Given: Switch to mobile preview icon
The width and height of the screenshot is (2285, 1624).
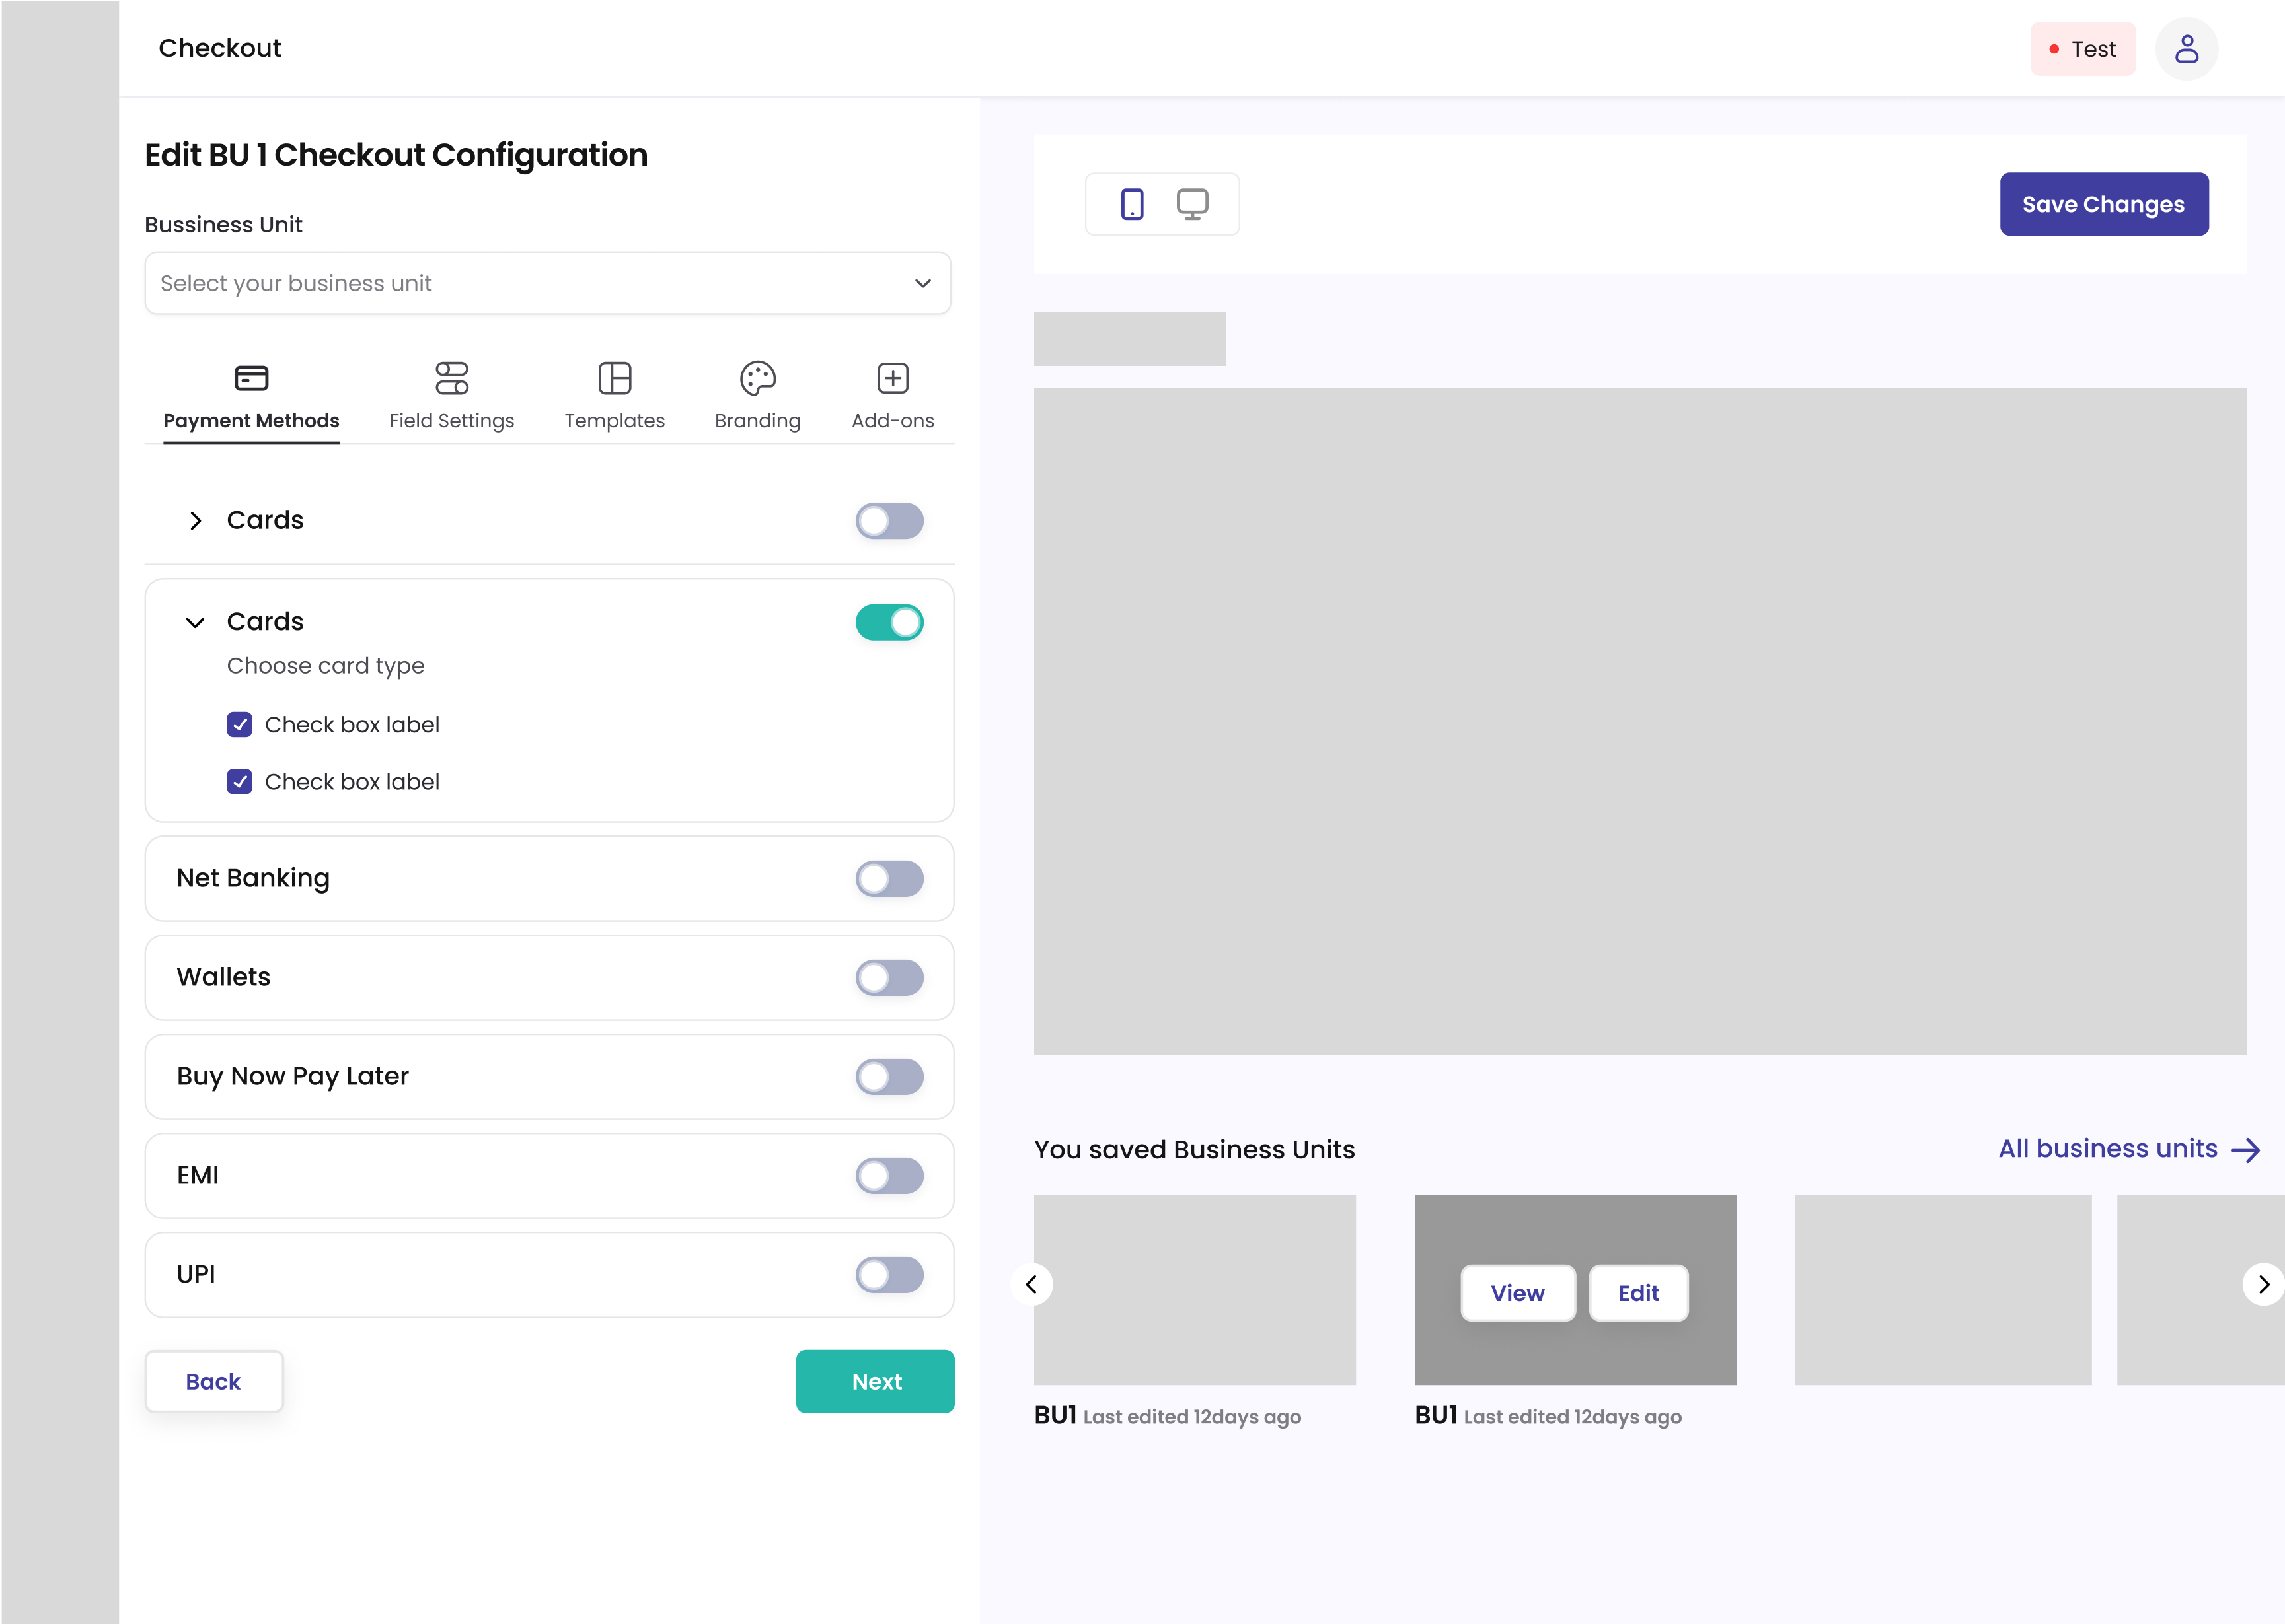Looking at the screenshot, I should [x=1131, y=204].
